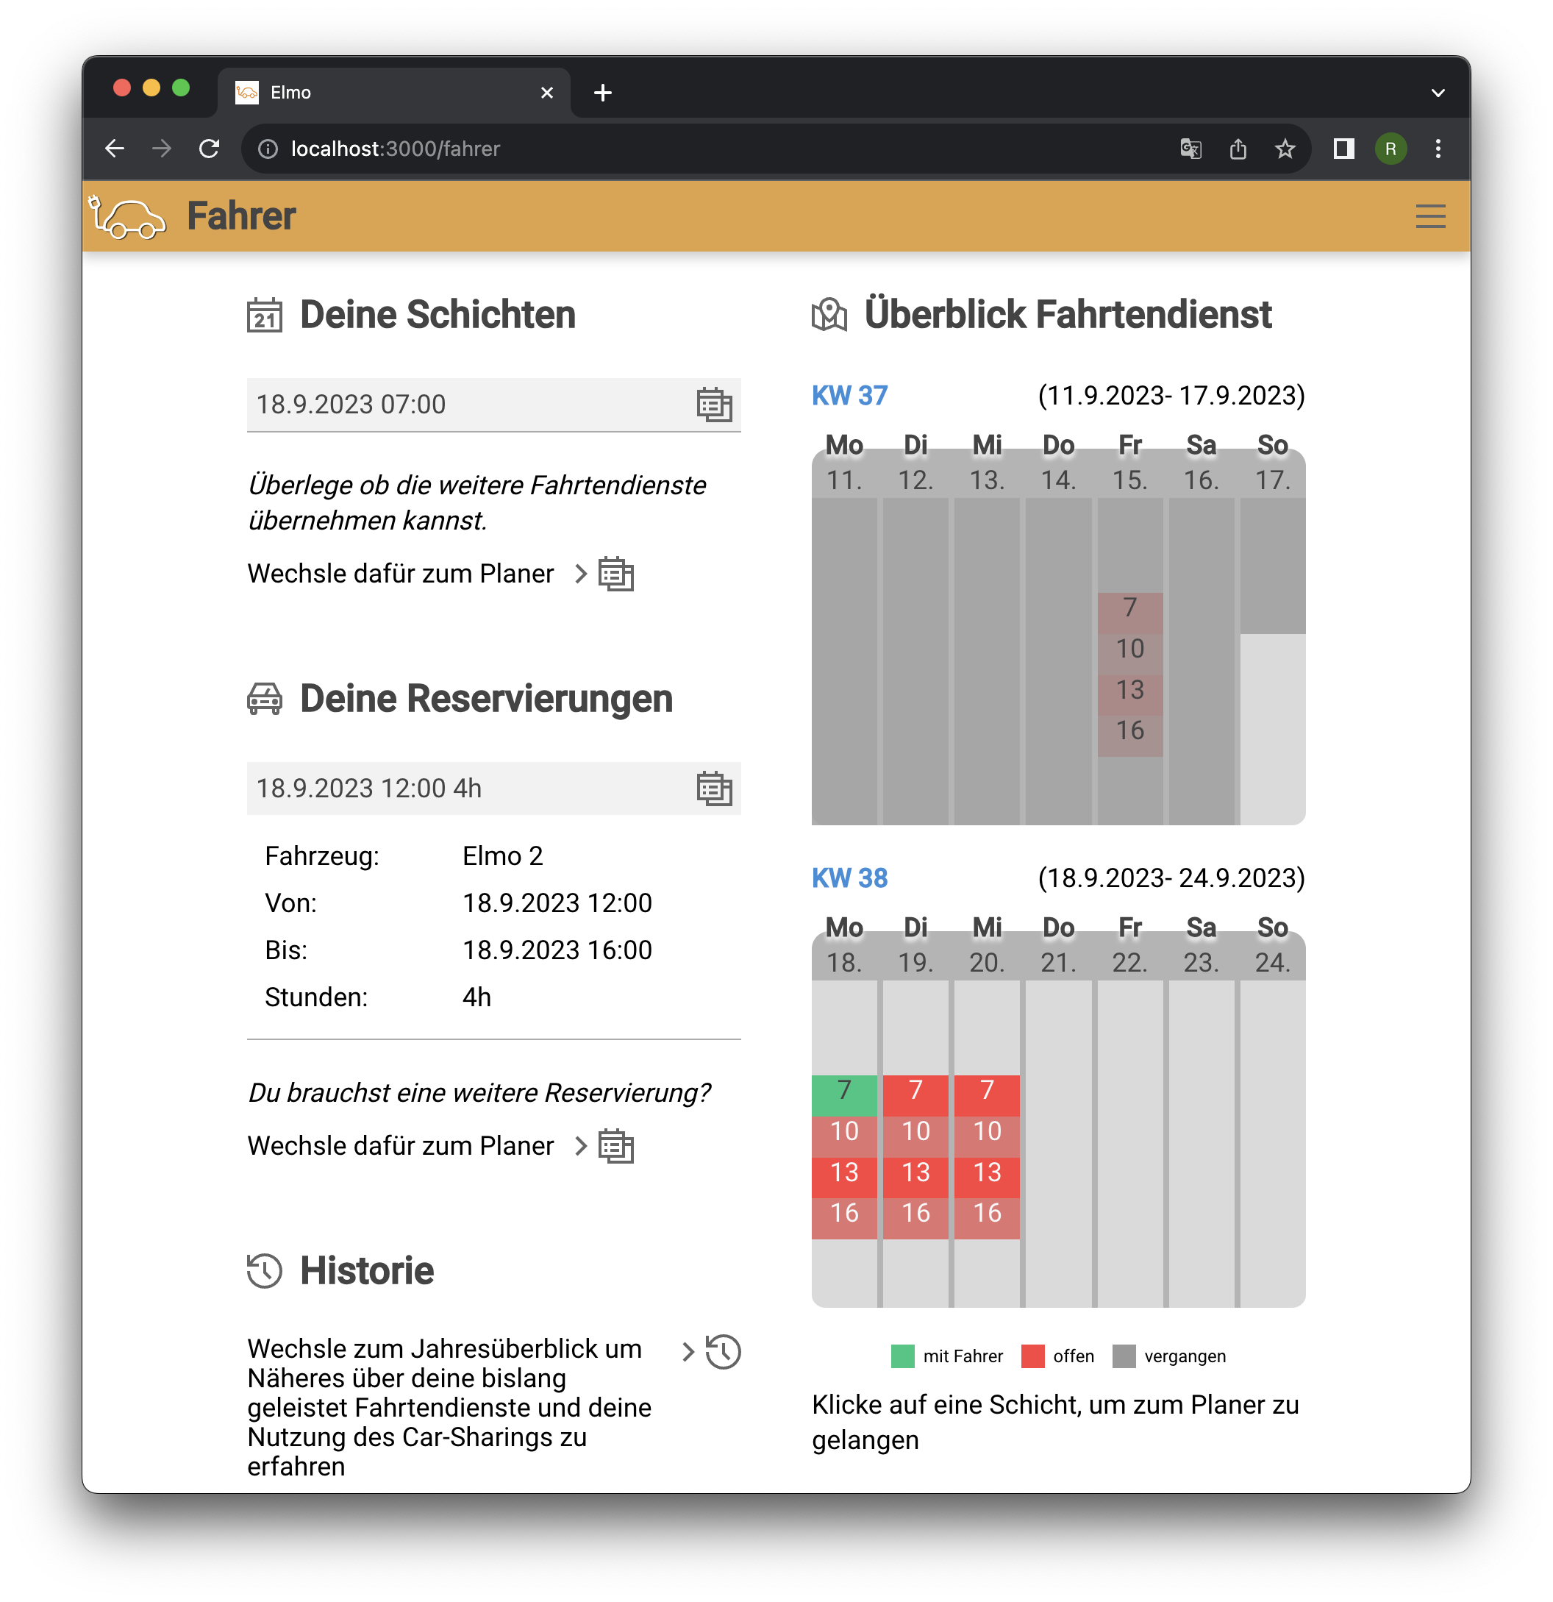The image size is (1553, 1602).
Task: Click the 18.9.2023 12:00 4h reservation entry
Action: (493, 788)
